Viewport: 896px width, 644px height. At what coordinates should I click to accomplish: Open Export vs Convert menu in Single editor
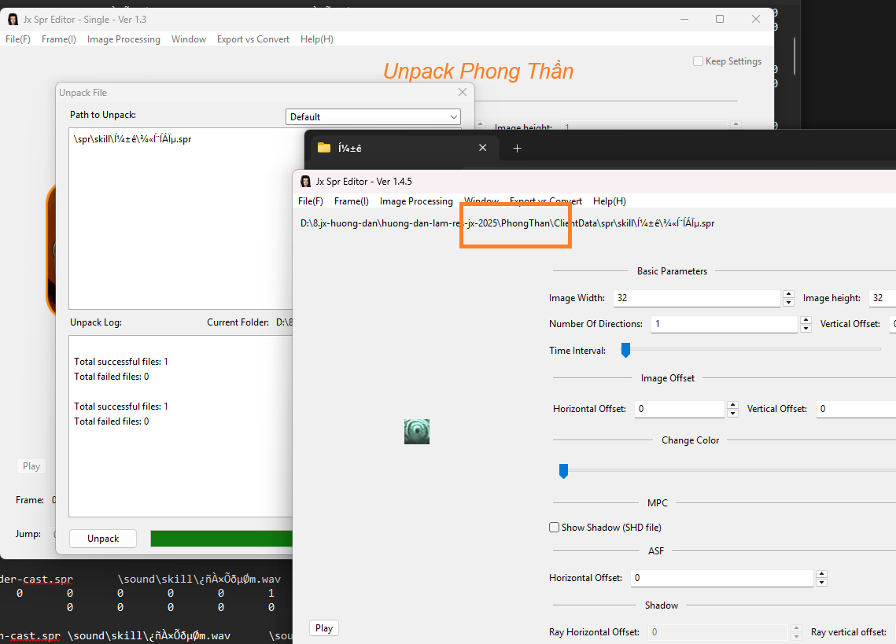pyautogui.click(x=253, y=39)
